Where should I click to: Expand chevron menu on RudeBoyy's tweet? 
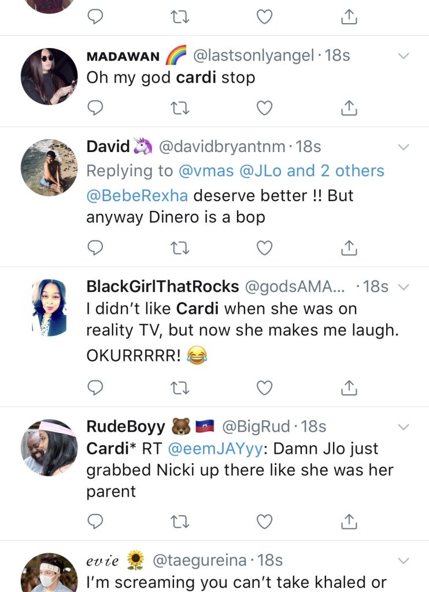pos(404,427)
